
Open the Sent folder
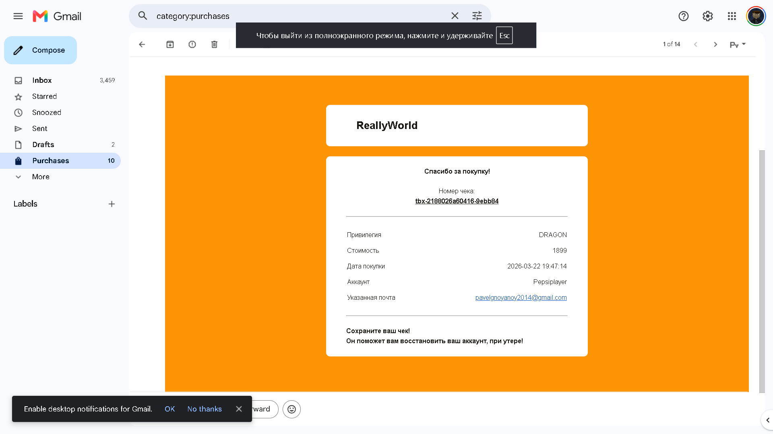[60, 129]
